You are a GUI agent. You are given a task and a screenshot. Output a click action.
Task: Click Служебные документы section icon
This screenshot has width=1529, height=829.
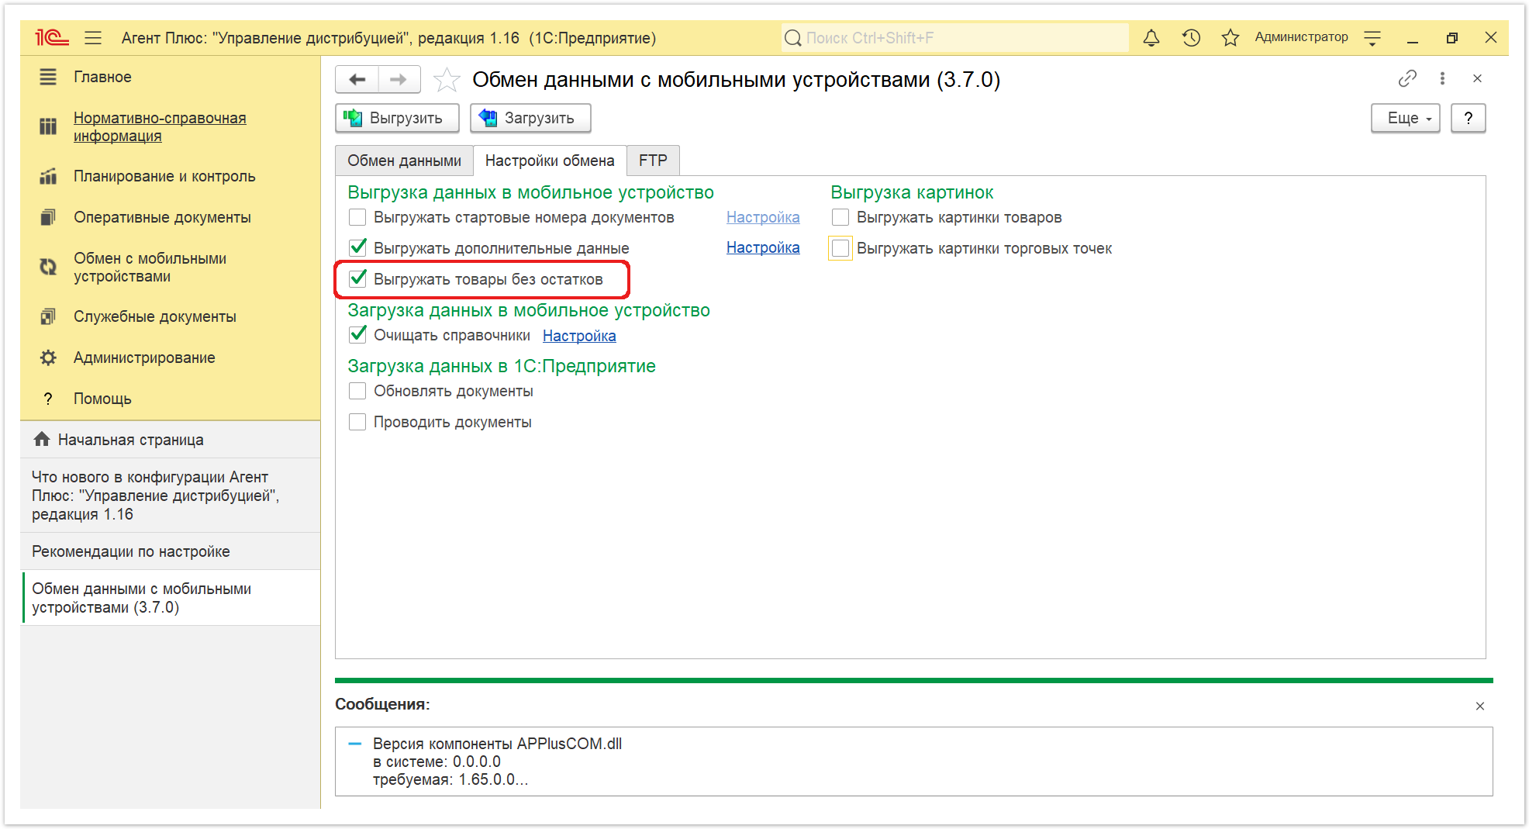(48, 316)
